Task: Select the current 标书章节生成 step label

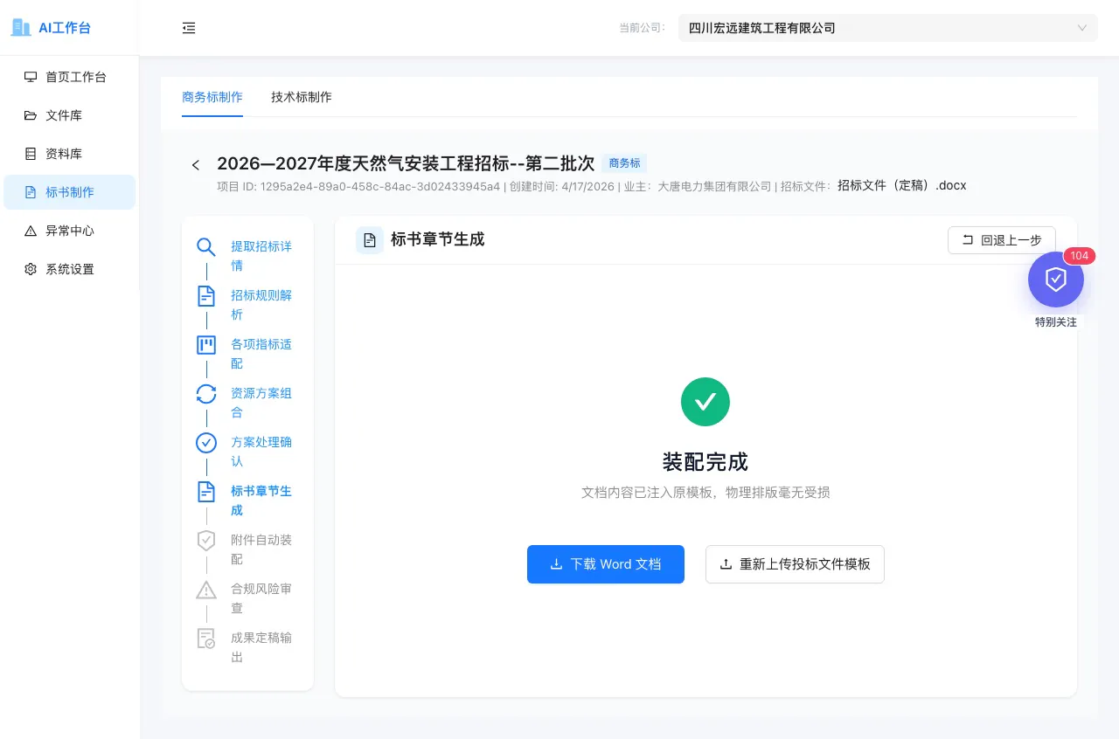Action: [261, 501]
